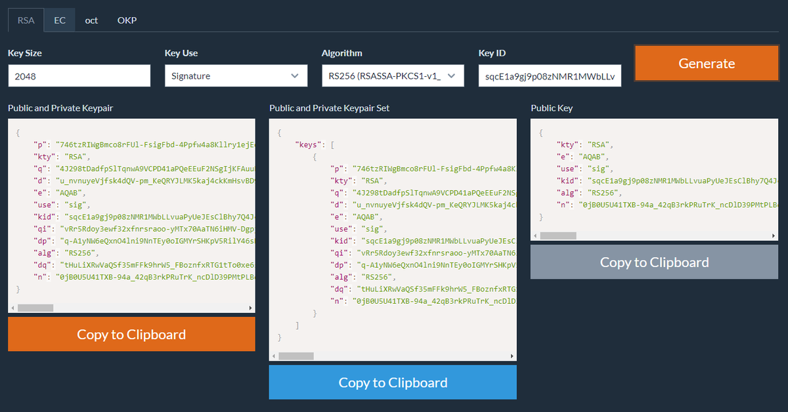The image size is (788, 412).
Task: Click the left scroll arrow of Keypair panel
Action: tap(12, 308)
